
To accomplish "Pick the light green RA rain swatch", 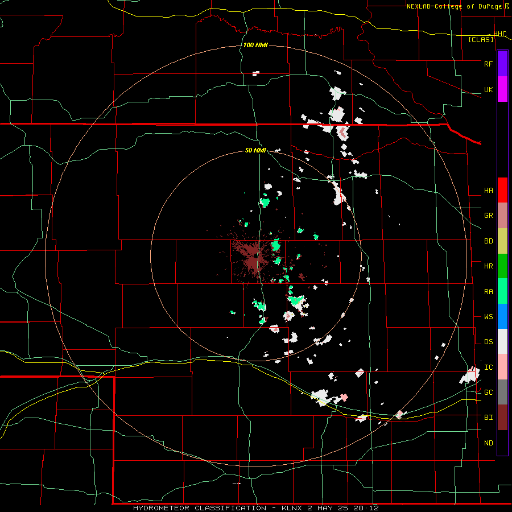I will coord(502,291).
